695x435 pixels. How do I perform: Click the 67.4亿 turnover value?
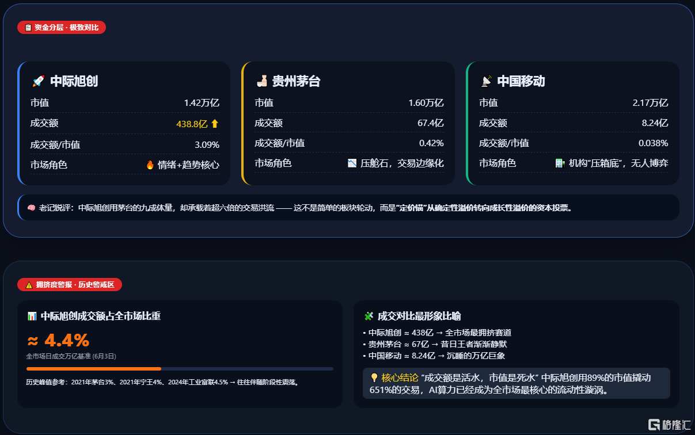coord(431,123)
